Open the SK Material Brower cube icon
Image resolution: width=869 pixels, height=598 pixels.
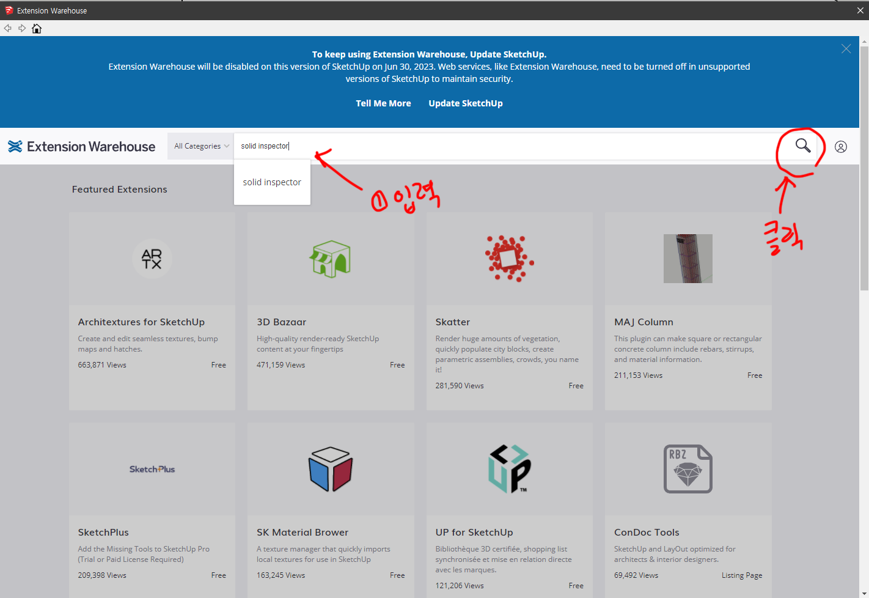[x=331, y=469]
